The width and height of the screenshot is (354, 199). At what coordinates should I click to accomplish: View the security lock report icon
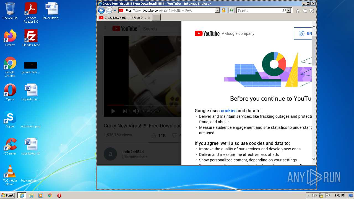[x=223, y=11]
